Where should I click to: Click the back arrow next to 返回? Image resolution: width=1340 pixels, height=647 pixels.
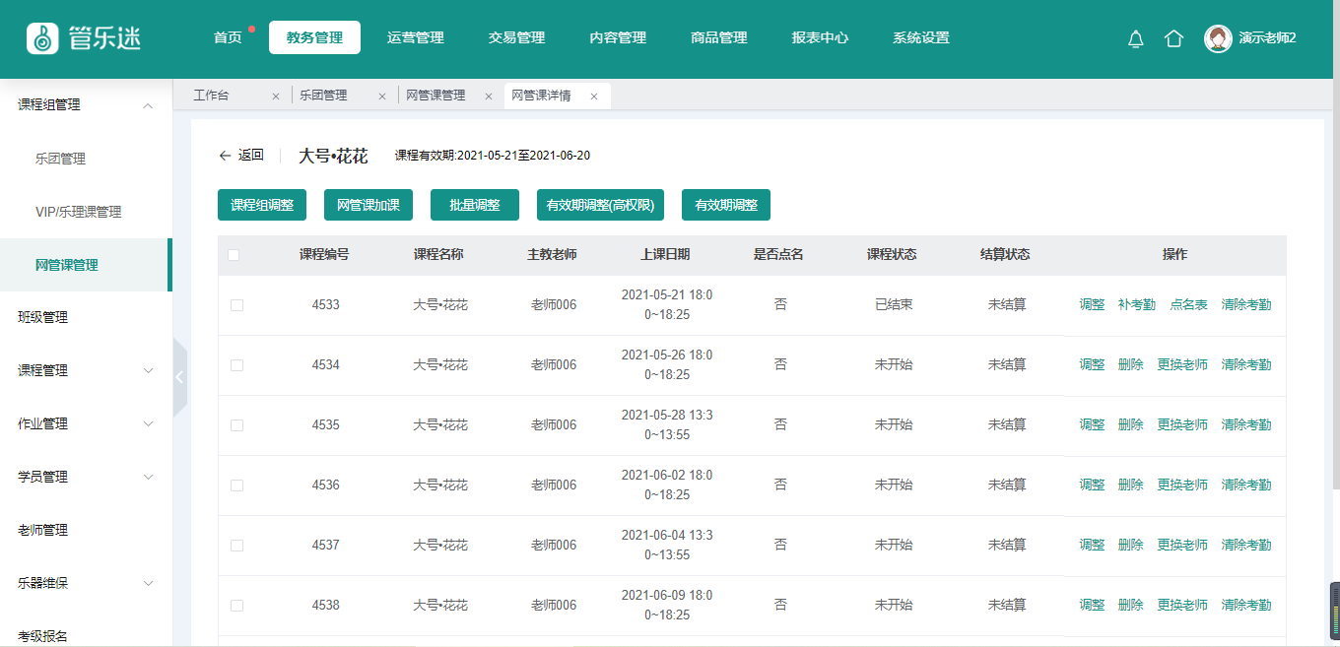point(225,156)
